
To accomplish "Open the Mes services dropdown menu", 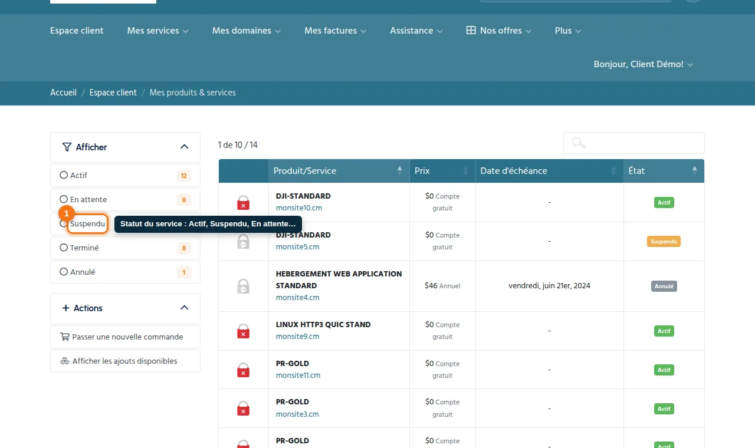I will [158, 31].
